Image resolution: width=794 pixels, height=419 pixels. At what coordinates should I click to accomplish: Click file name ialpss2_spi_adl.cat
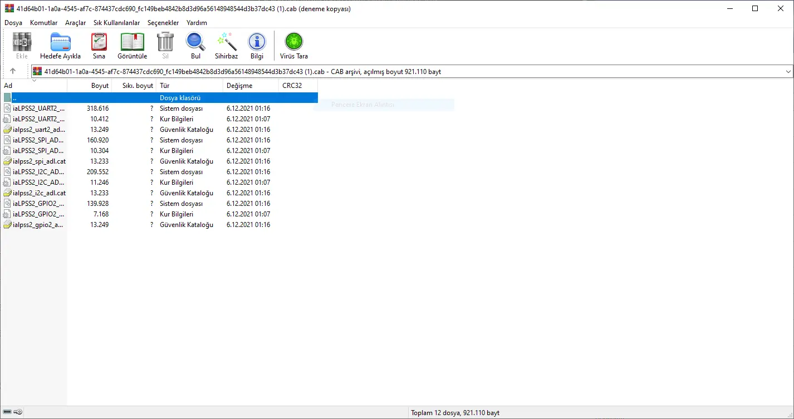click(39, 161)
